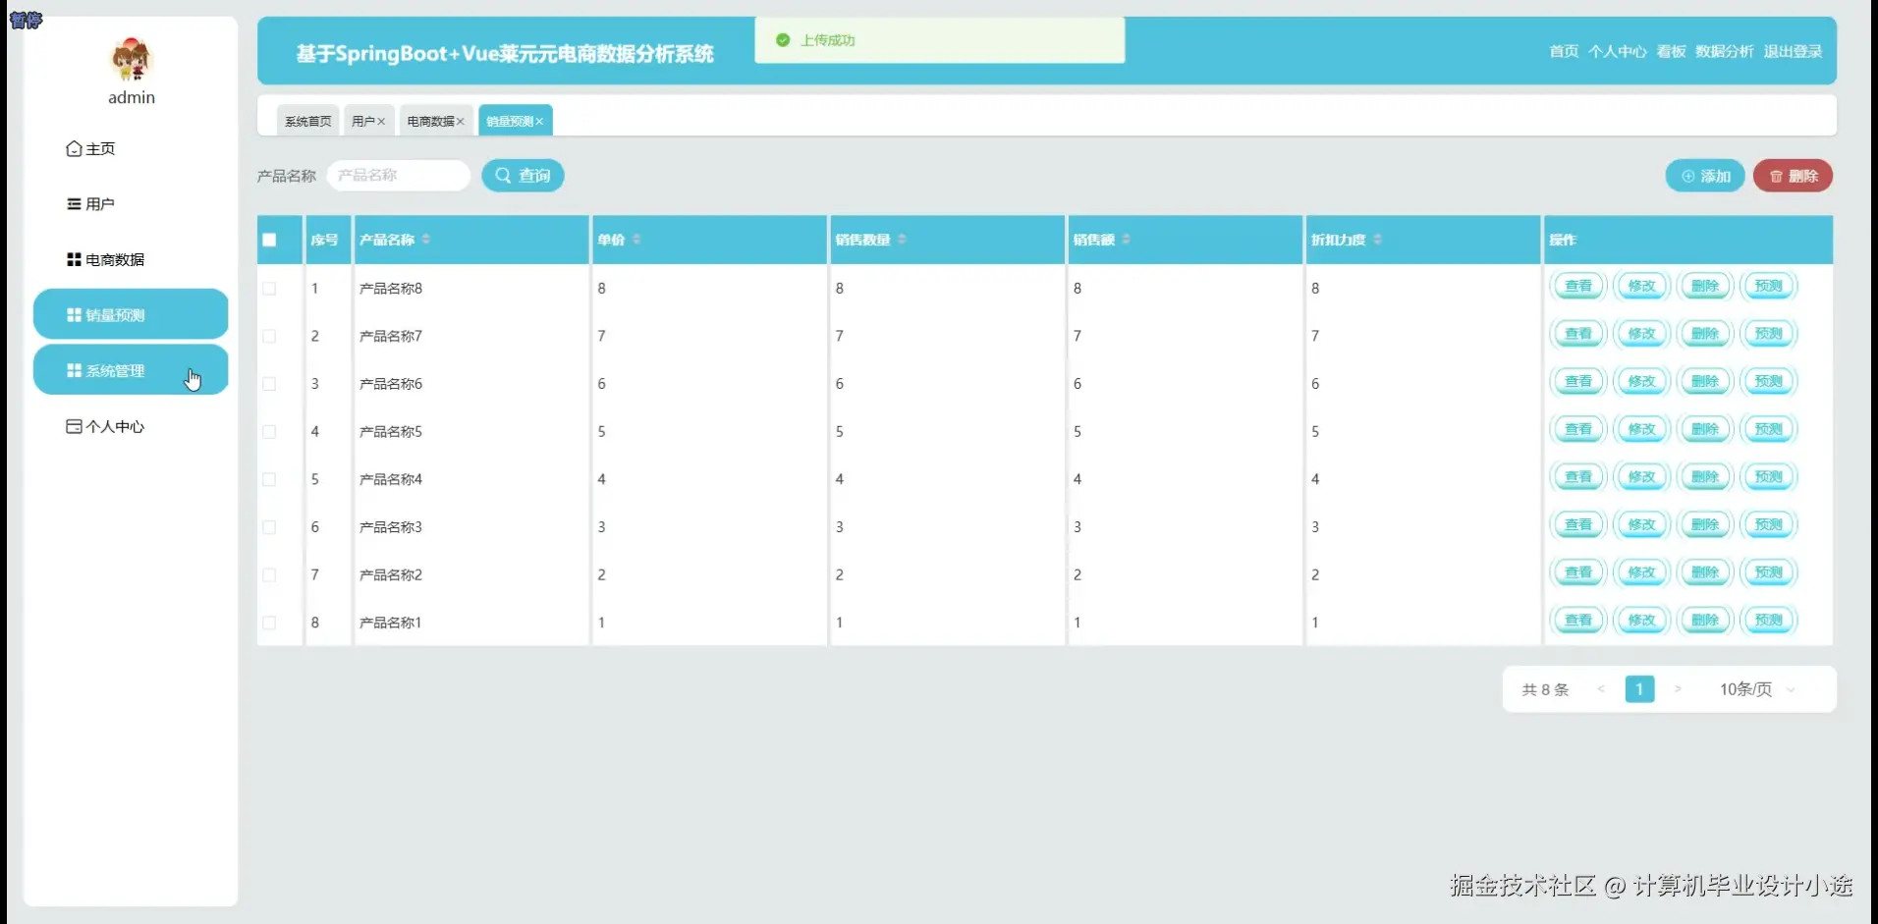Click 查看 for 产品名称3

tap(1578, 524)
